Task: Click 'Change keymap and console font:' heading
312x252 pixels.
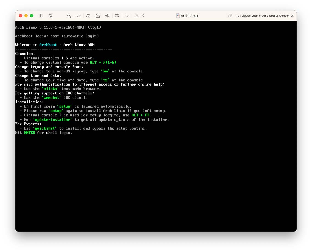Action: tap(49, 67)
